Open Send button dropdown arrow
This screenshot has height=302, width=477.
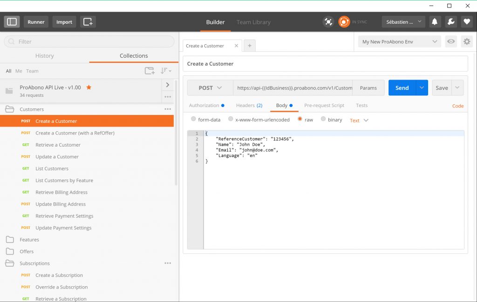[422, 88]
